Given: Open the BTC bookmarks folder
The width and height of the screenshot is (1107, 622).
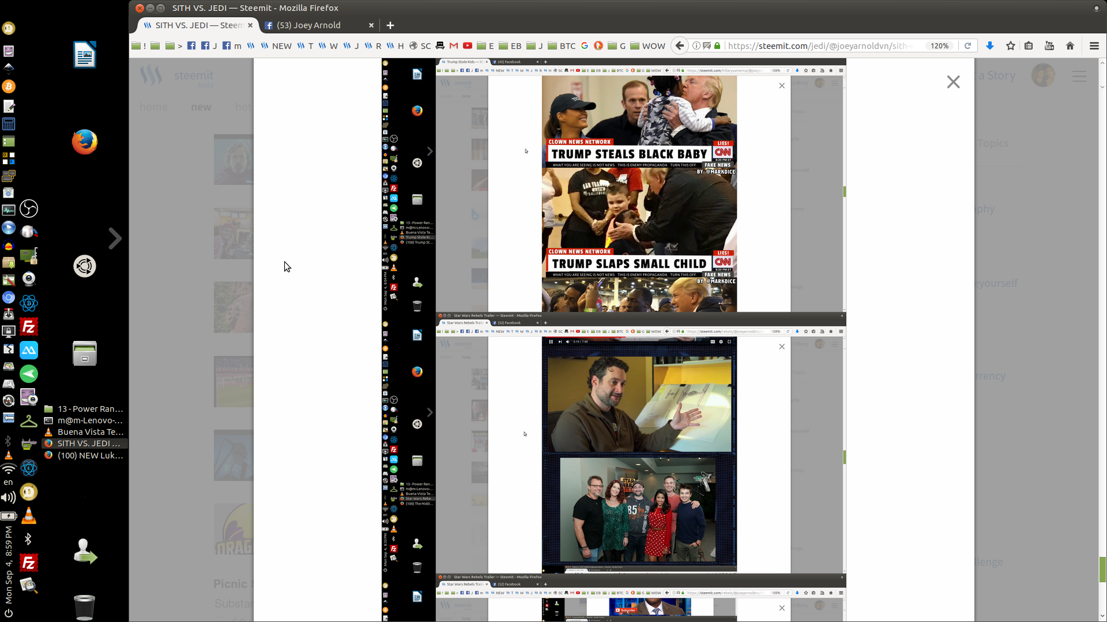Looking at the screenshot, I should pyautogui.click(x=562, y=45).
